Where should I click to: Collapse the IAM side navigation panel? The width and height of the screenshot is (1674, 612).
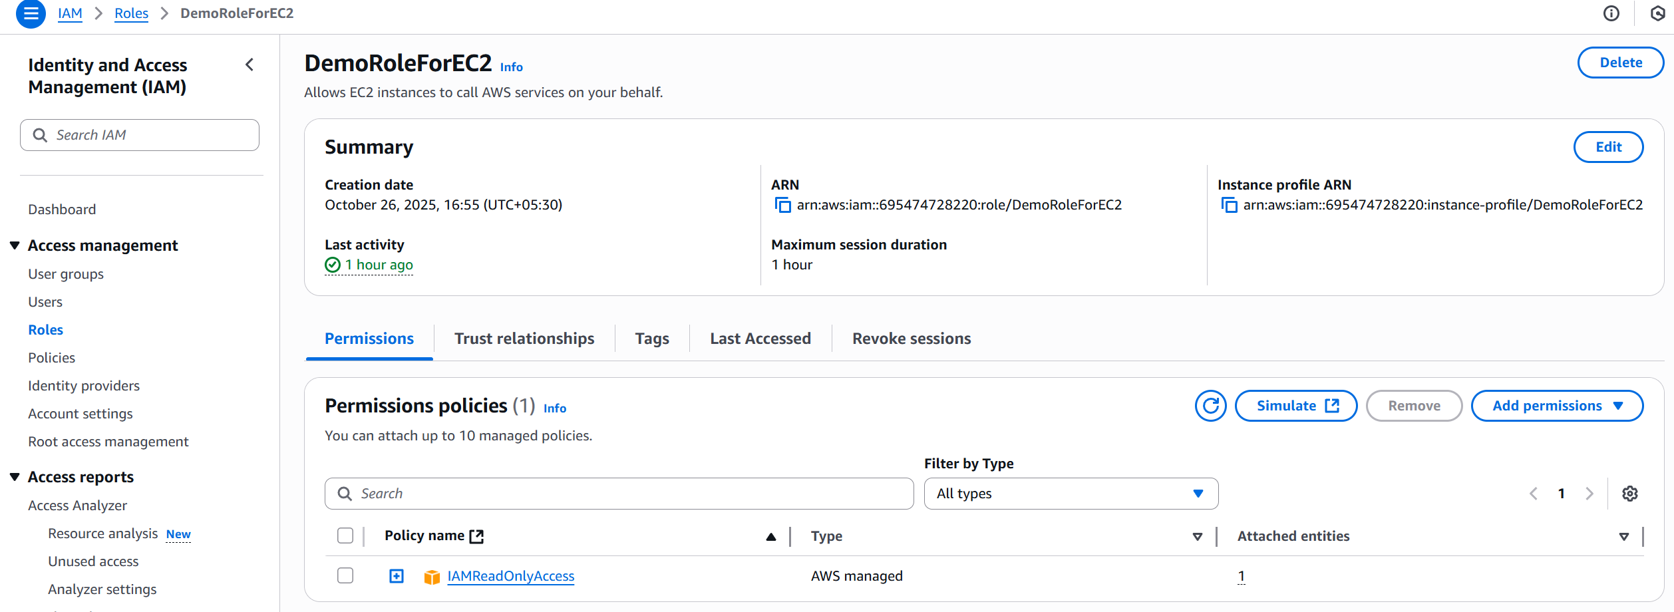[x=250, y=65]
